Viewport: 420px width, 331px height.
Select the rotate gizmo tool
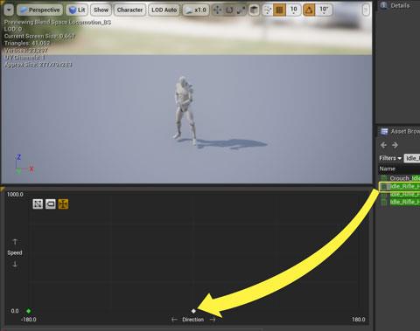229,10
